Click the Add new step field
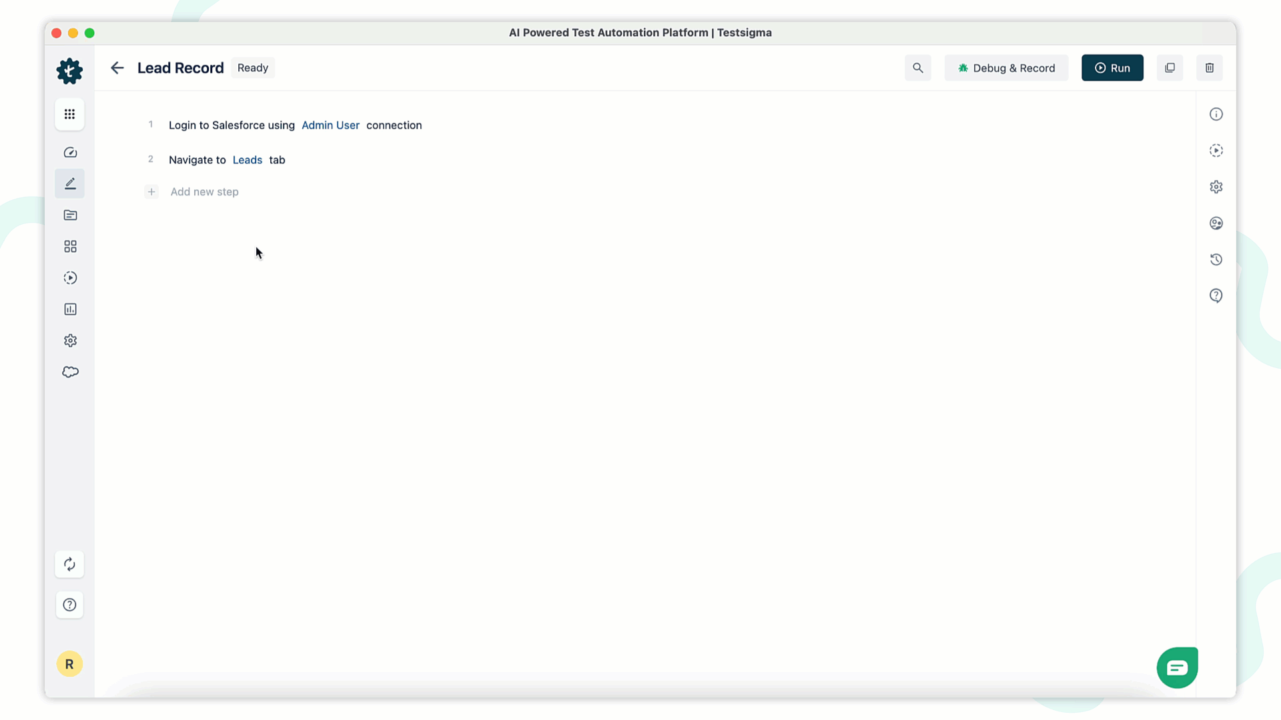Screen dimensions: 1281x720 pos(204,192)
